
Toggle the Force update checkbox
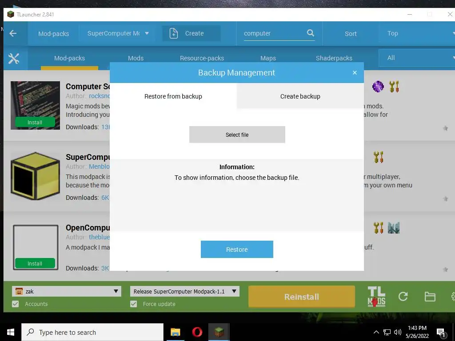tap(133, 304)
